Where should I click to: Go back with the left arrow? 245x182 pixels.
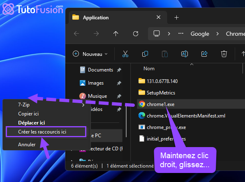click(x=76, y=34)
